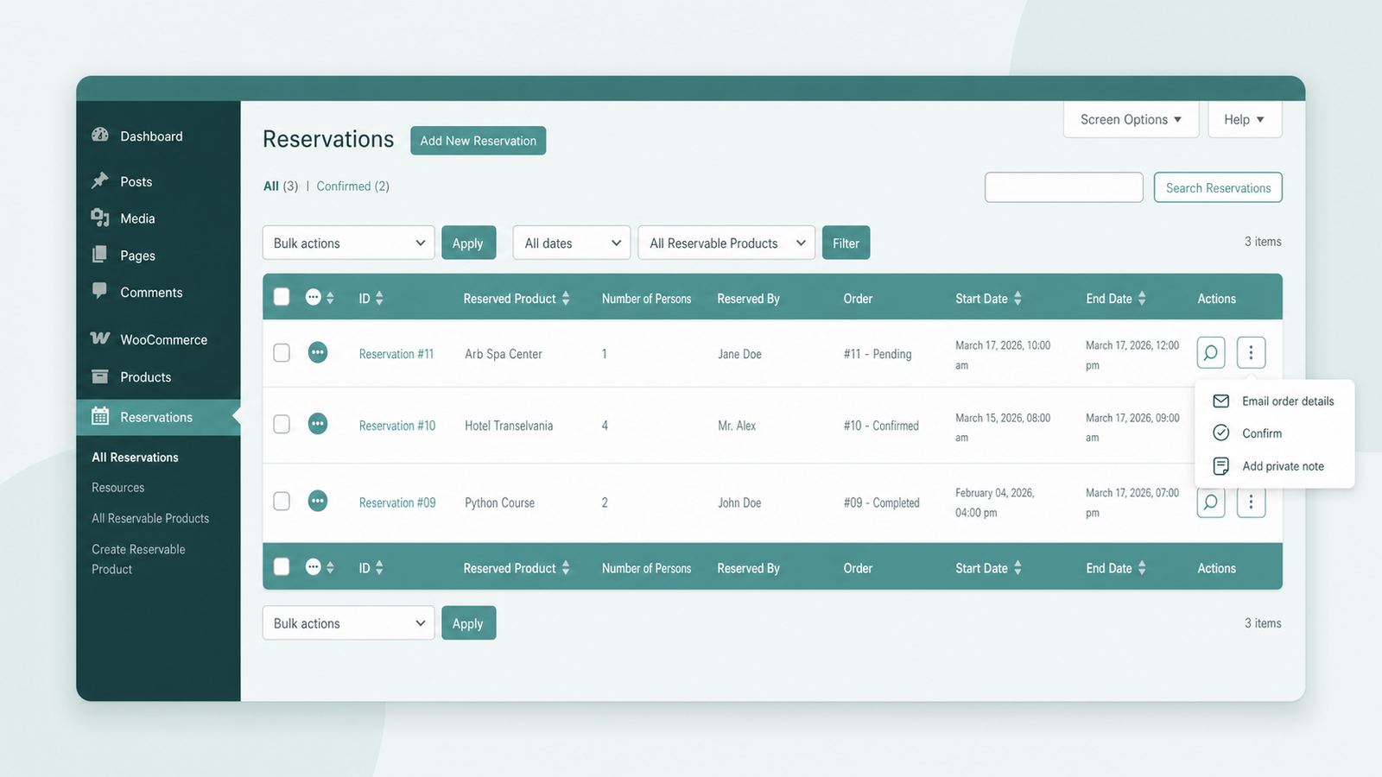The width and height of the screenshot is (1382, 777).
Task: Click status icon in Reservation #10 row
Action: [318, 424]
